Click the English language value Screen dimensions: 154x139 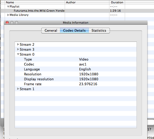[x=85, y=69]
